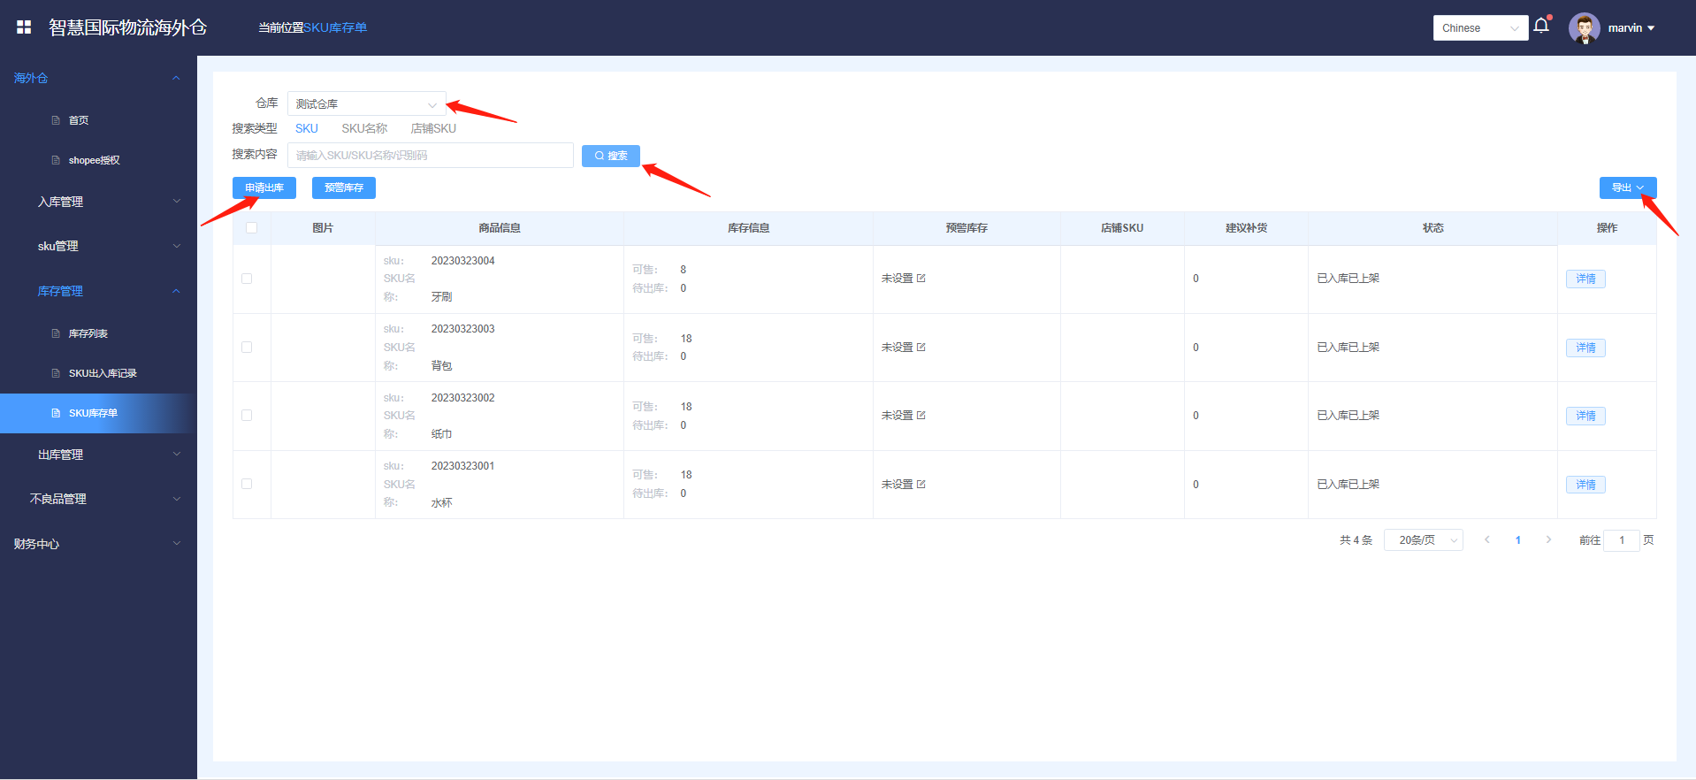1696x780 pixels.
Task: Click edit icon beside 未设置 for SKU 20230323001
Action: coord(921,485)
